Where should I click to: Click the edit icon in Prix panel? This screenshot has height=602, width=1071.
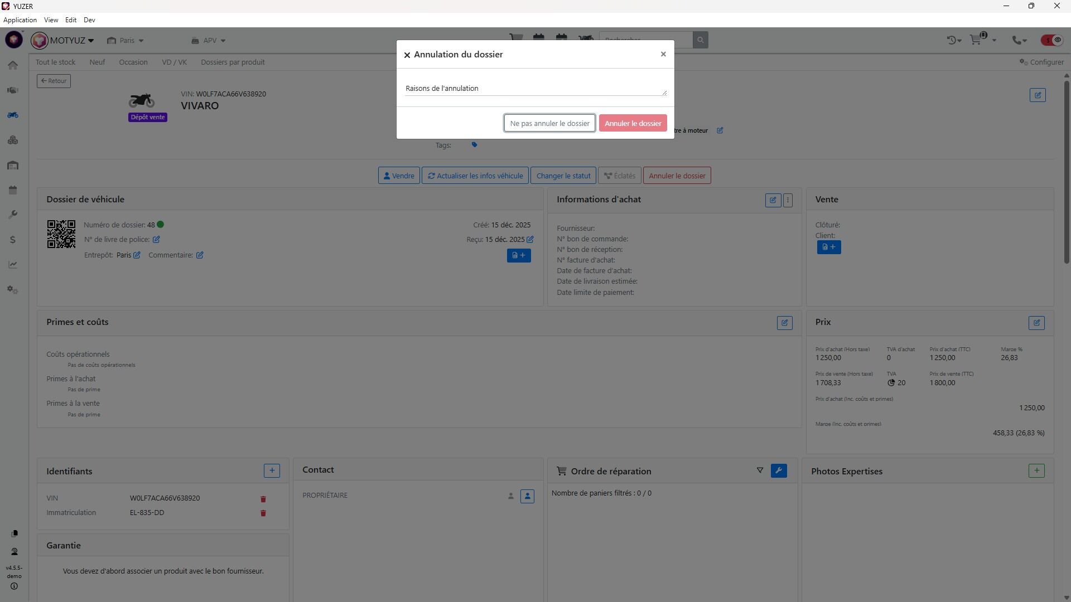(1036, 323)
